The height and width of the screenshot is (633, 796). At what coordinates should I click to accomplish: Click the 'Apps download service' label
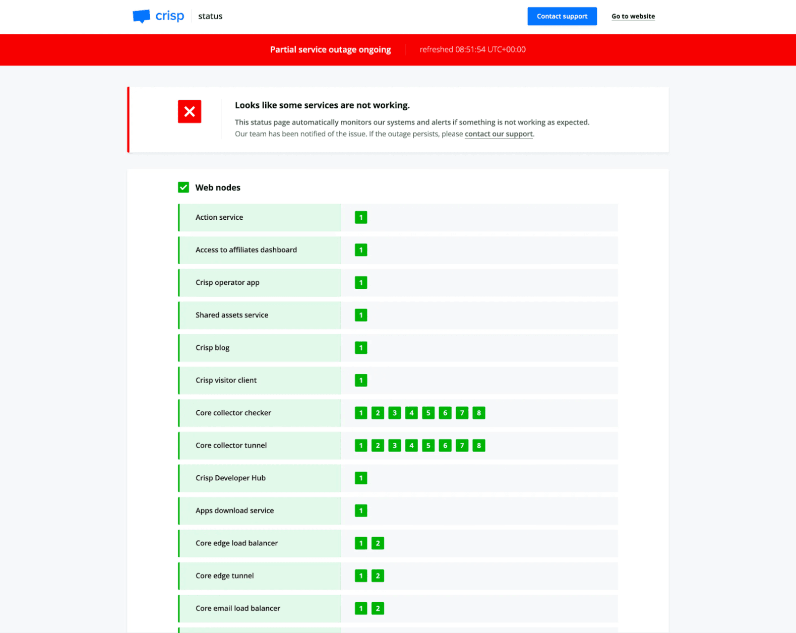click(234, 511)
